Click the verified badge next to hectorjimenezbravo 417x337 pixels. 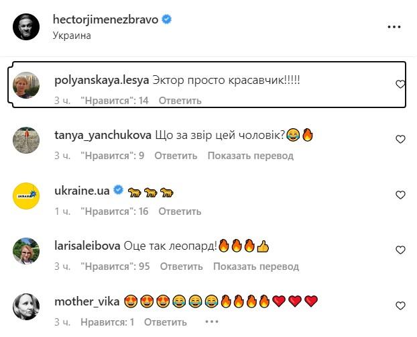(x=167, y=19)
